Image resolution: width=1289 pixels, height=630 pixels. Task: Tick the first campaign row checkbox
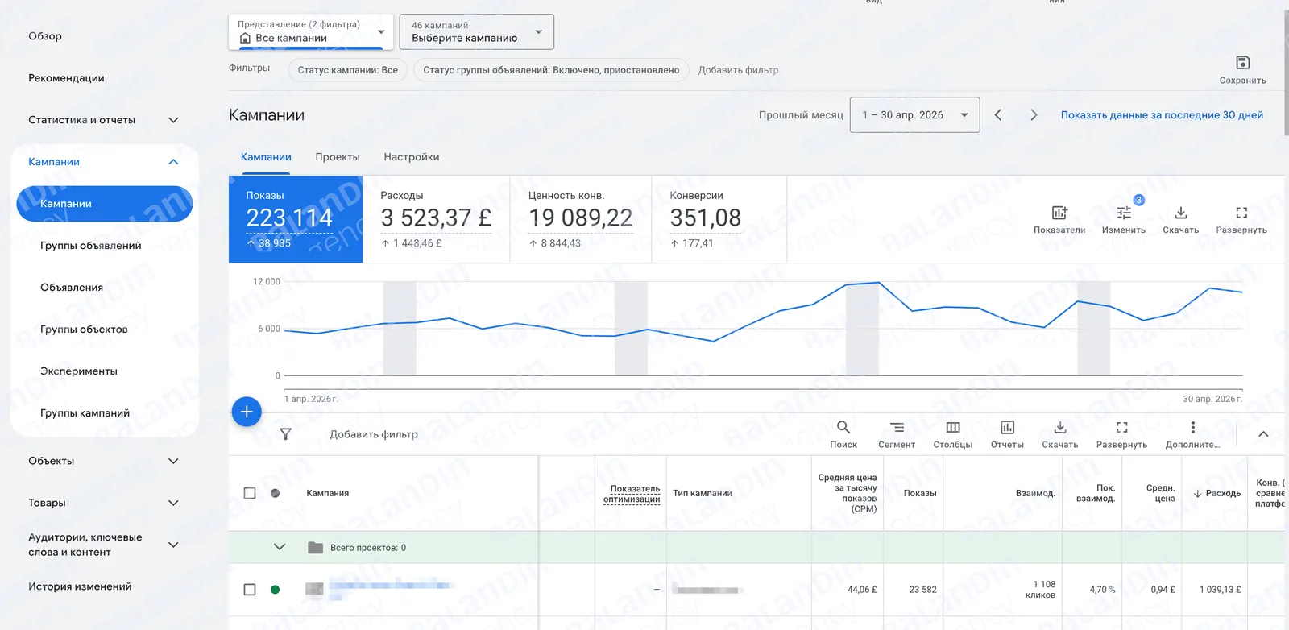(250, 590)
